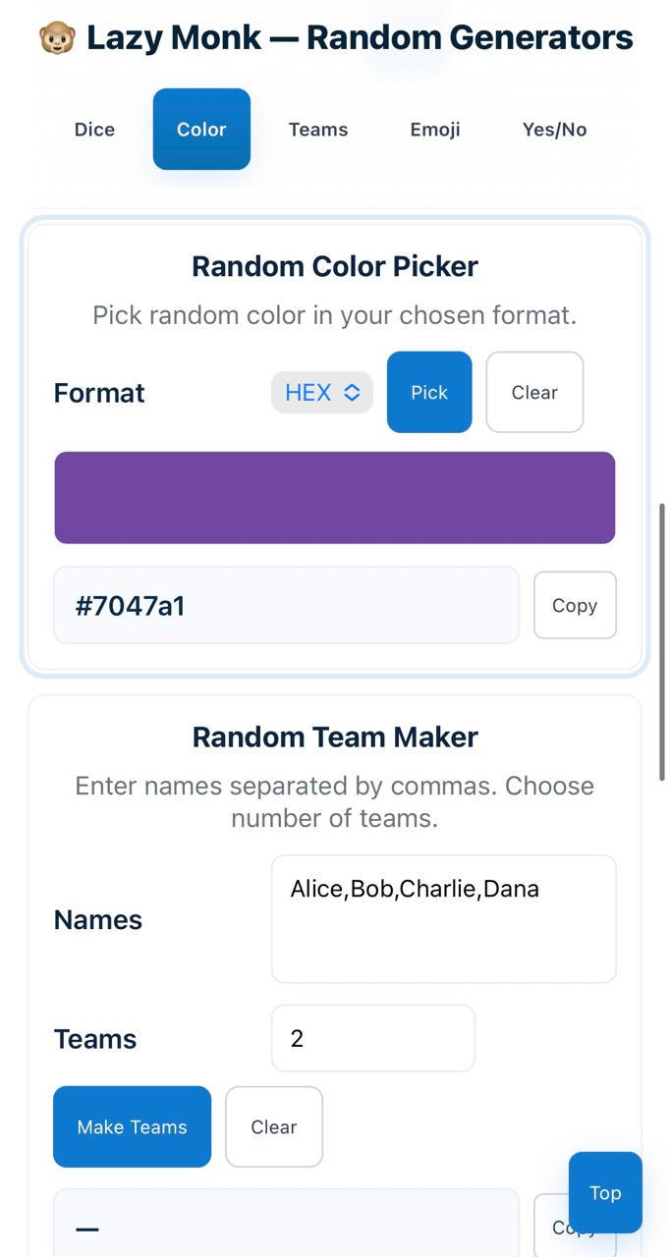Click the Teams number input
The width and height of the screenshot is (670, 1257).
(x=373, y=1038)
